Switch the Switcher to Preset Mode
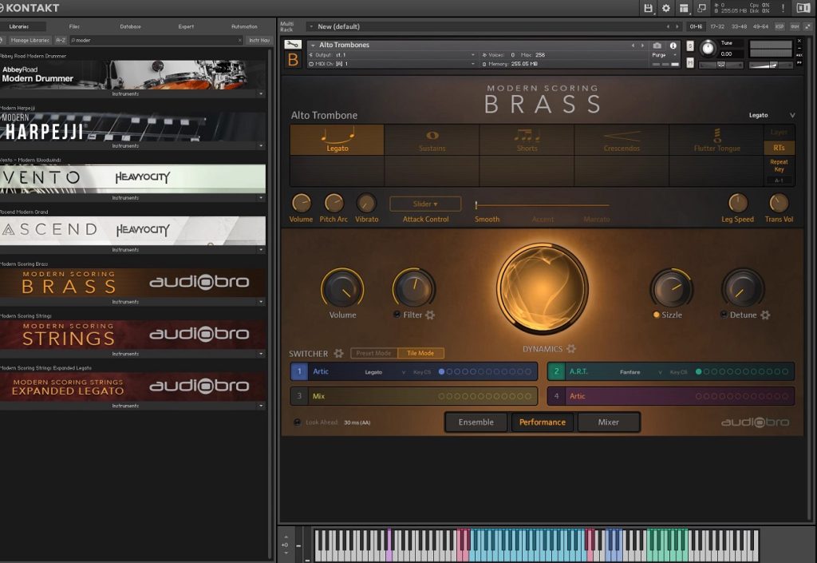 coord(373,353)
